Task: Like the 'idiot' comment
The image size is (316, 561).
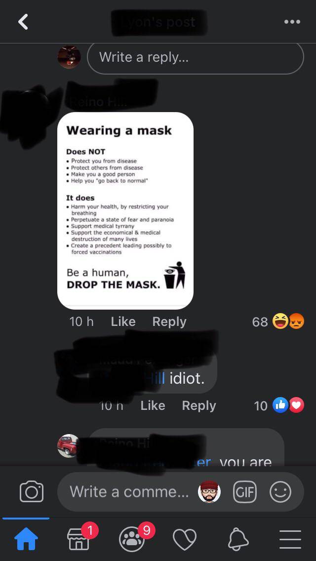Action: point(153,405)
